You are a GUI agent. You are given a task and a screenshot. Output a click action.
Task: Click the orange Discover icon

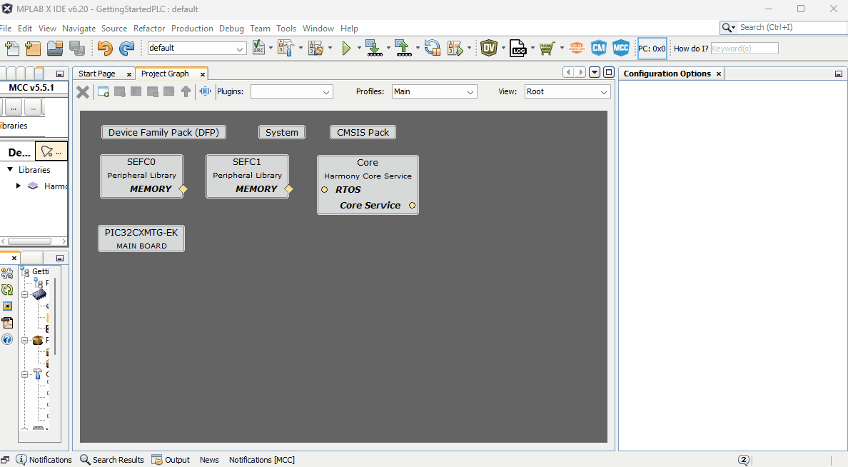tap(577, 48)
